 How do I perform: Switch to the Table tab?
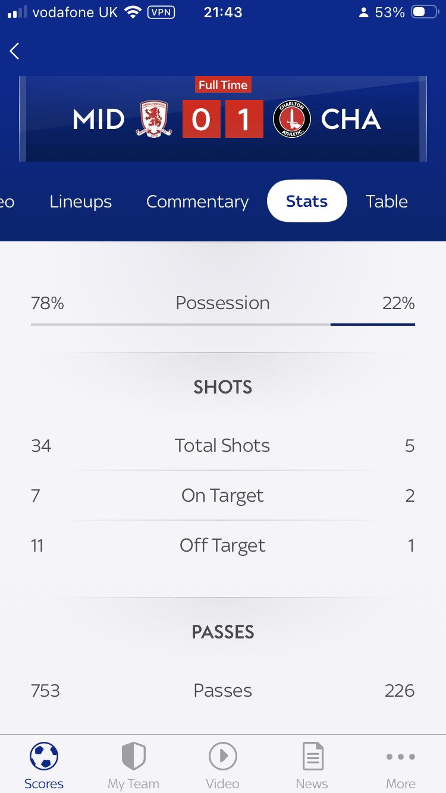pyautogui.click(x=387, y=202)
